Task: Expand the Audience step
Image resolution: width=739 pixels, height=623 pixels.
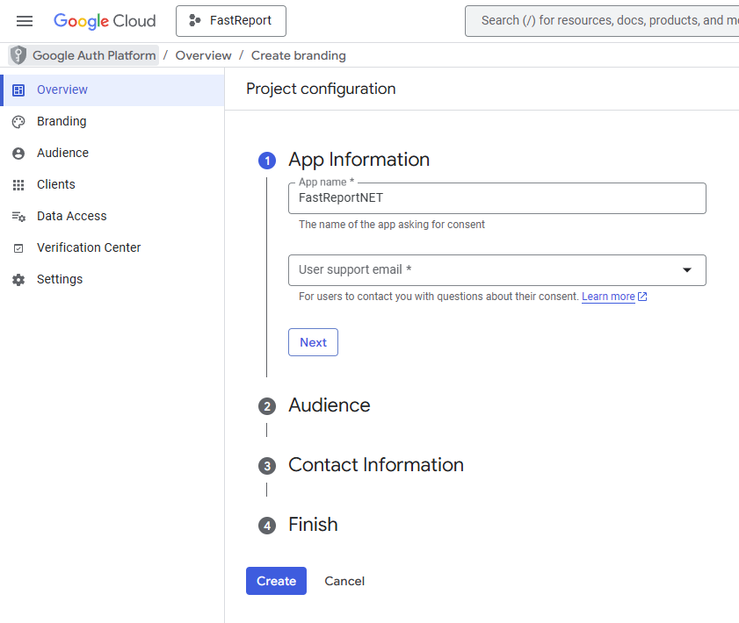Action: tap(329, 405)
